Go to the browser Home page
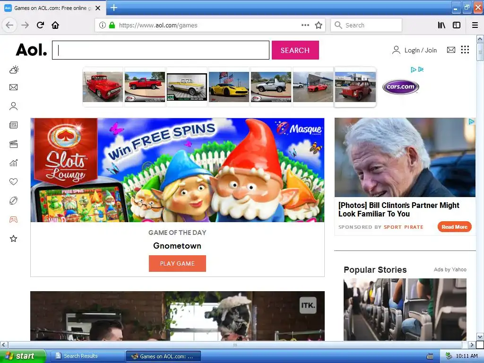The width and height of the screenshot is (484, 363). [x=55, y=25]
